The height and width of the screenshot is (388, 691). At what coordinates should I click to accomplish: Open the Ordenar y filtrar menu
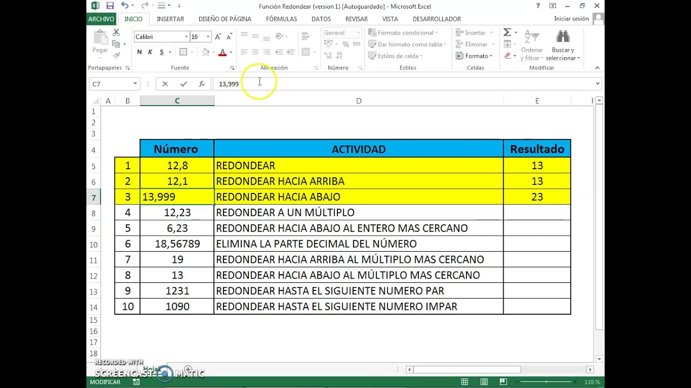tap(532, 45)
